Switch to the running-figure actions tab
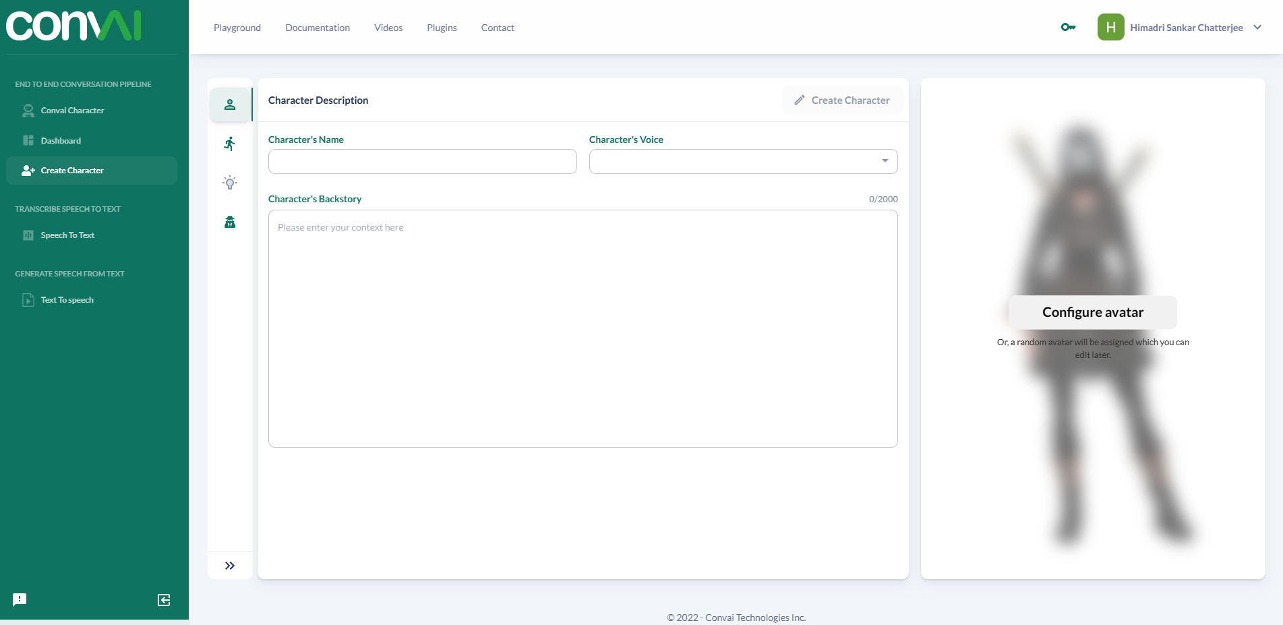Image resolution: width=1283 pixels, height=625 pixels. [230, 144]
